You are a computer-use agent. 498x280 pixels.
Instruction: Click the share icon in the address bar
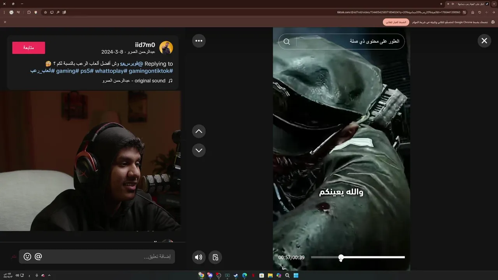point(52,12)
